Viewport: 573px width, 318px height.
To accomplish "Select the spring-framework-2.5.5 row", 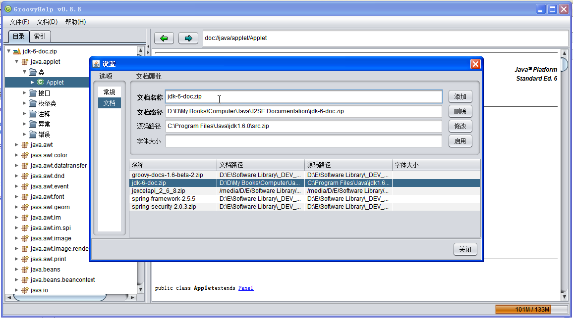I will (x=304, y=199).
